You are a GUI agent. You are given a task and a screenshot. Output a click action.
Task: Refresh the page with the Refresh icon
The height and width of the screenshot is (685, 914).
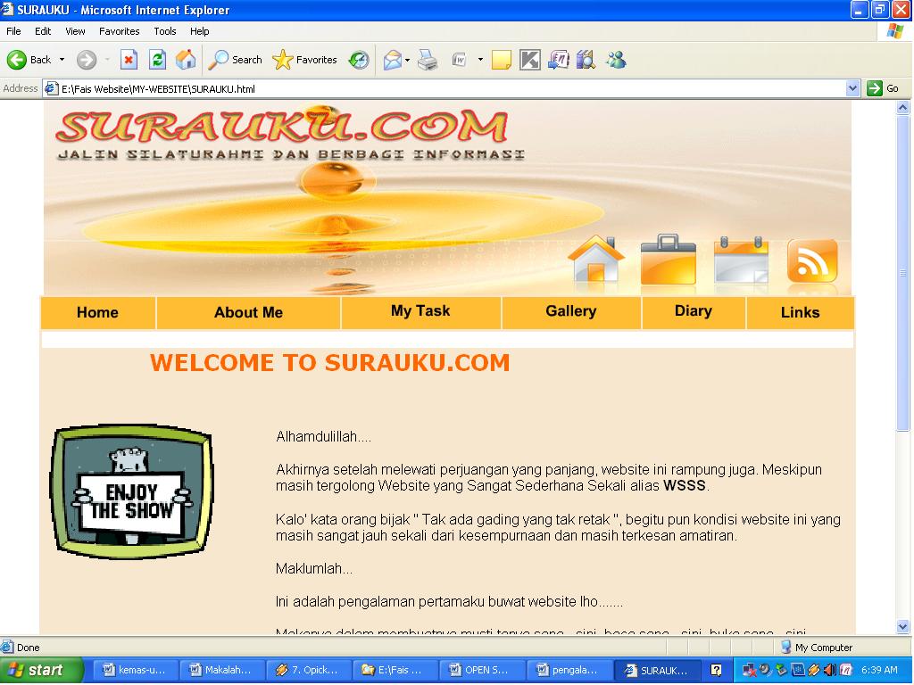(x=157, y=60)
